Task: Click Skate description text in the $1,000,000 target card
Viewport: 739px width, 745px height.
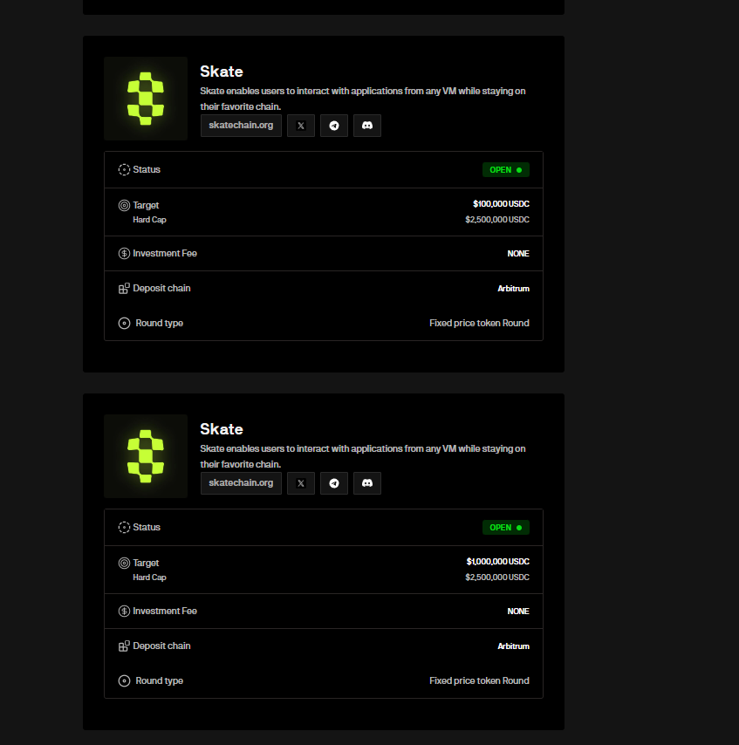Action: point(363,456)
